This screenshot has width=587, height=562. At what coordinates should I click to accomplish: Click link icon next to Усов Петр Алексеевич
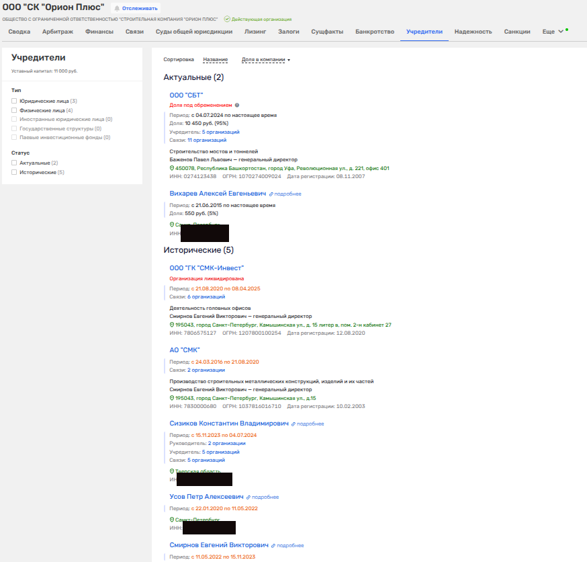[x=249, y=497]
